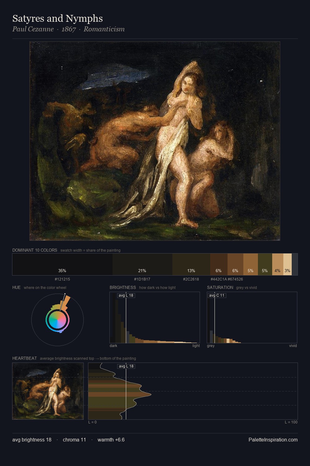Click the saturation histogram chart
Viewport: 310px width, 466px height.
(x=252, y=318)
